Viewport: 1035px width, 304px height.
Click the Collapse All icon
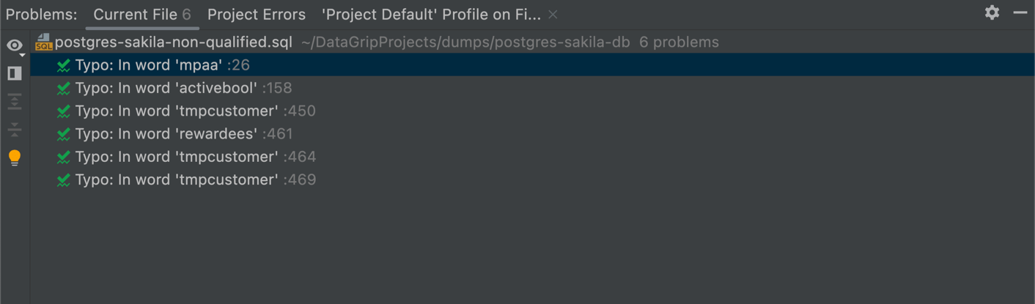[x=14, y=130]
